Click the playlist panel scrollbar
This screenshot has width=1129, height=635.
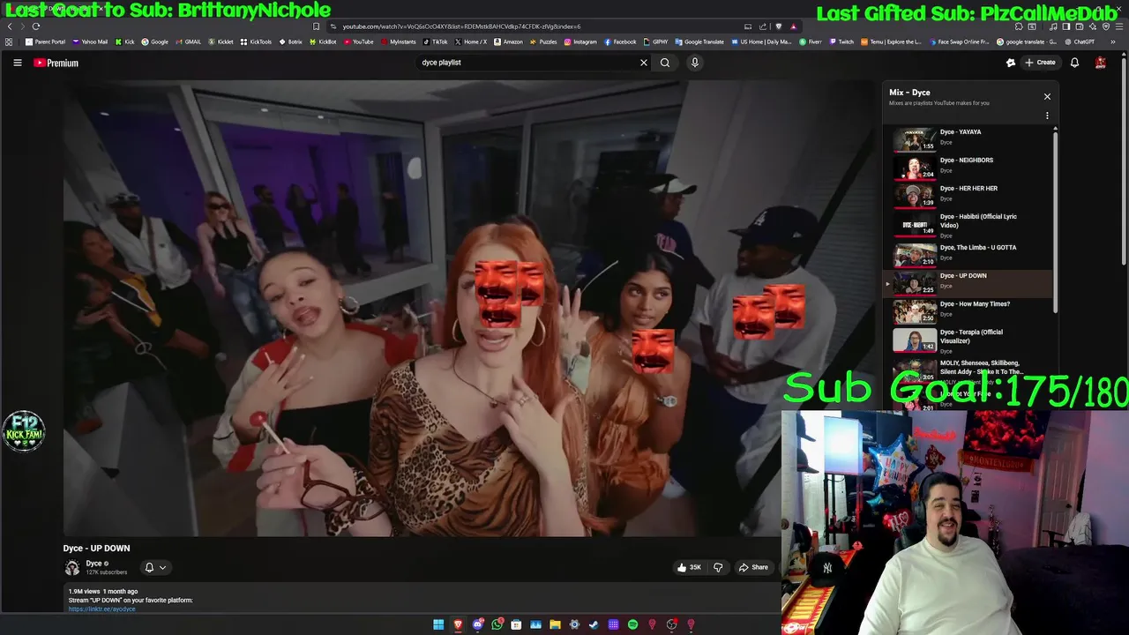click(x=1055, y=220)
